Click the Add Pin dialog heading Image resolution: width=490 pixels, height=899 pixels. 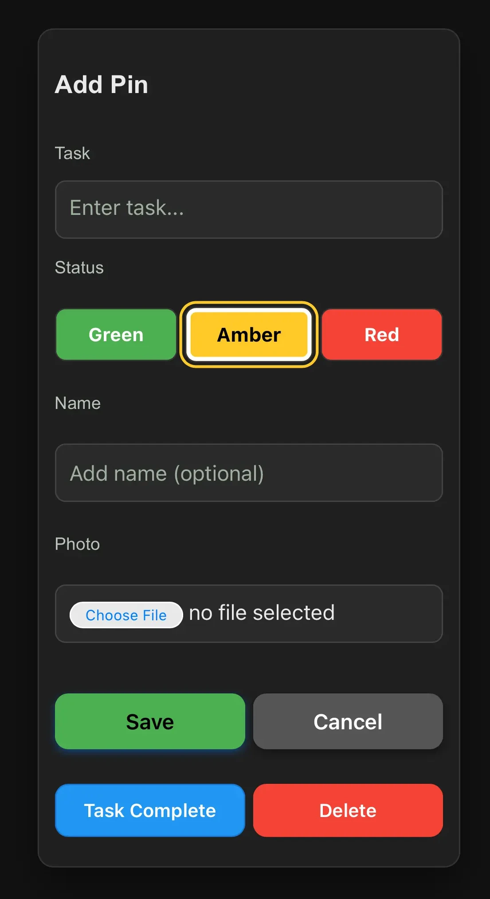102,84
